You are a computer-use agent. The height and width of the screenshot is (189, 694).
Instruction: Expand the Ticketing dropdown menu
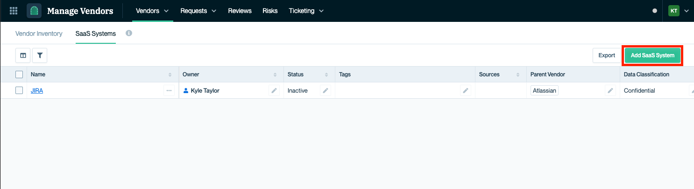tap(306, 11)
